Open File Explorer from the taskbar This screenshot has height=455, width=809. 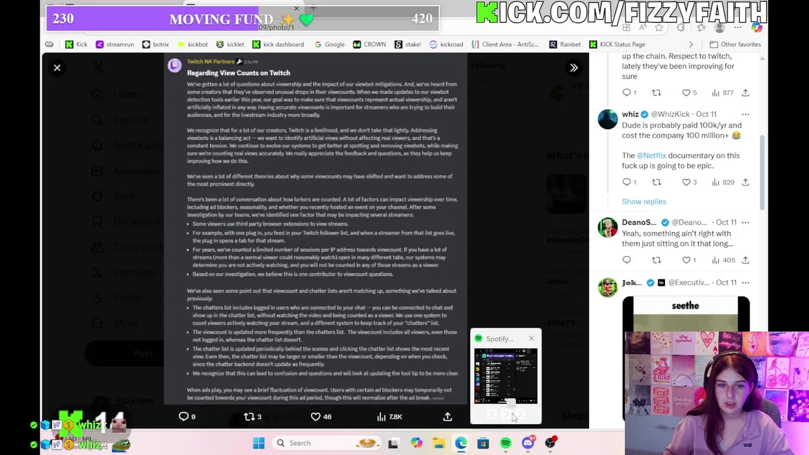[439, 443]
